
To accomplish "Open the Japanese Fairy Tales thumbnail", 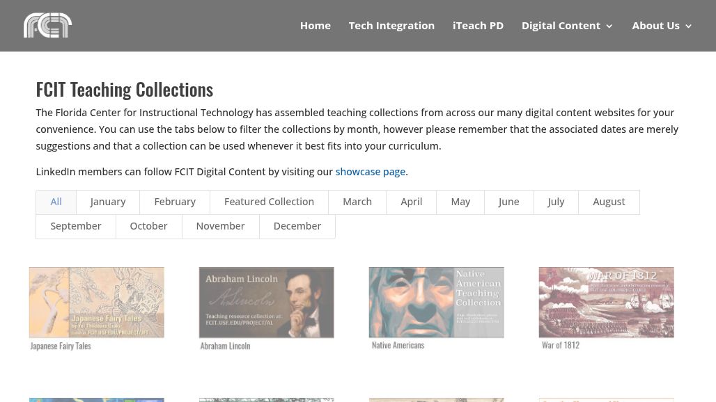I will click(97, 303).
